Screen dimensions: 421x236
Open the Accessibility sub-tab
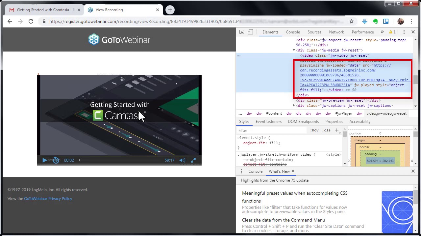point(360,122)
